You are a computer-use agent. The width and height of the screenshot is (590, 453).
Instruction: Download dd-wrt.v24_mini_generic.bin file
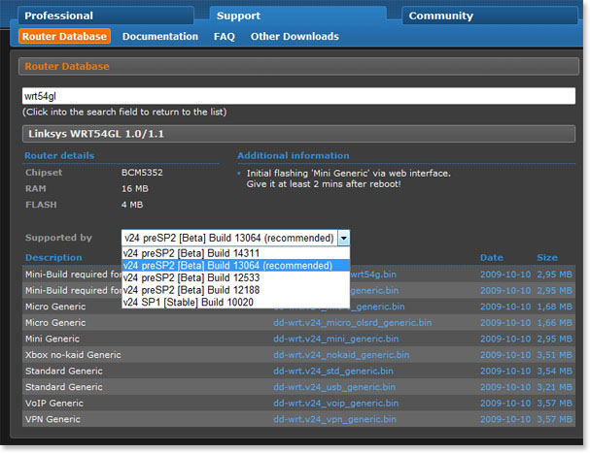point(335,339)
